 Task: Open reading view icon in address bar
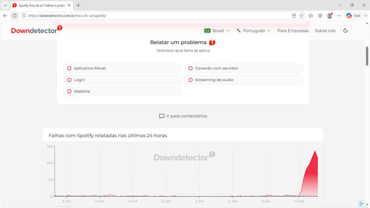point(294,16)
